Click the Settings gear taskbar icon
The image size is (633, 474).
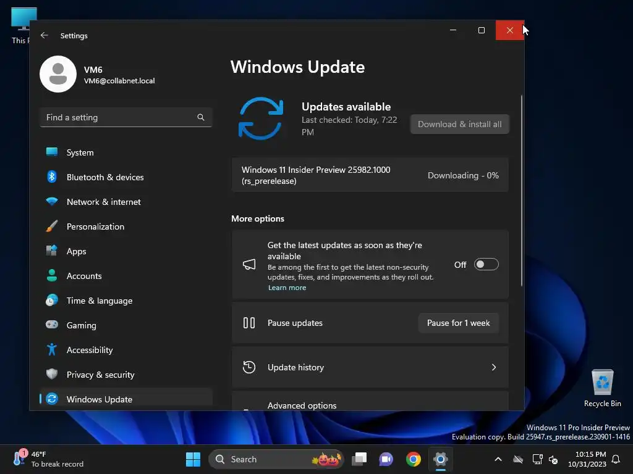click(x=440, y=459)
